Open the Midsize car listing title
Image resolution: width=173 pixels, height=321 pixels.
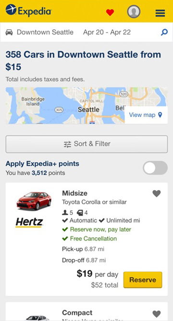[x=74, y=193]
